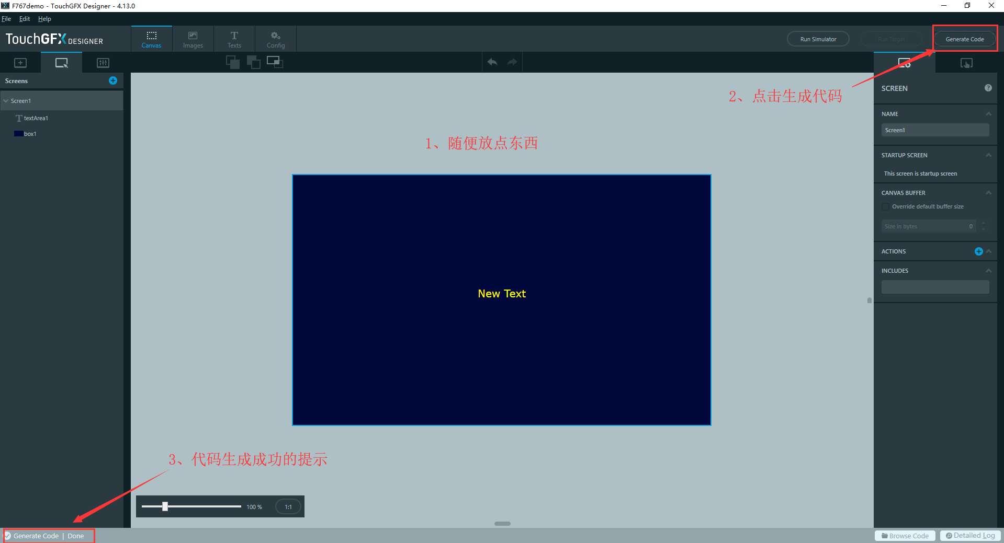Click the 1:1 zoom reset button

coord(288,507)
